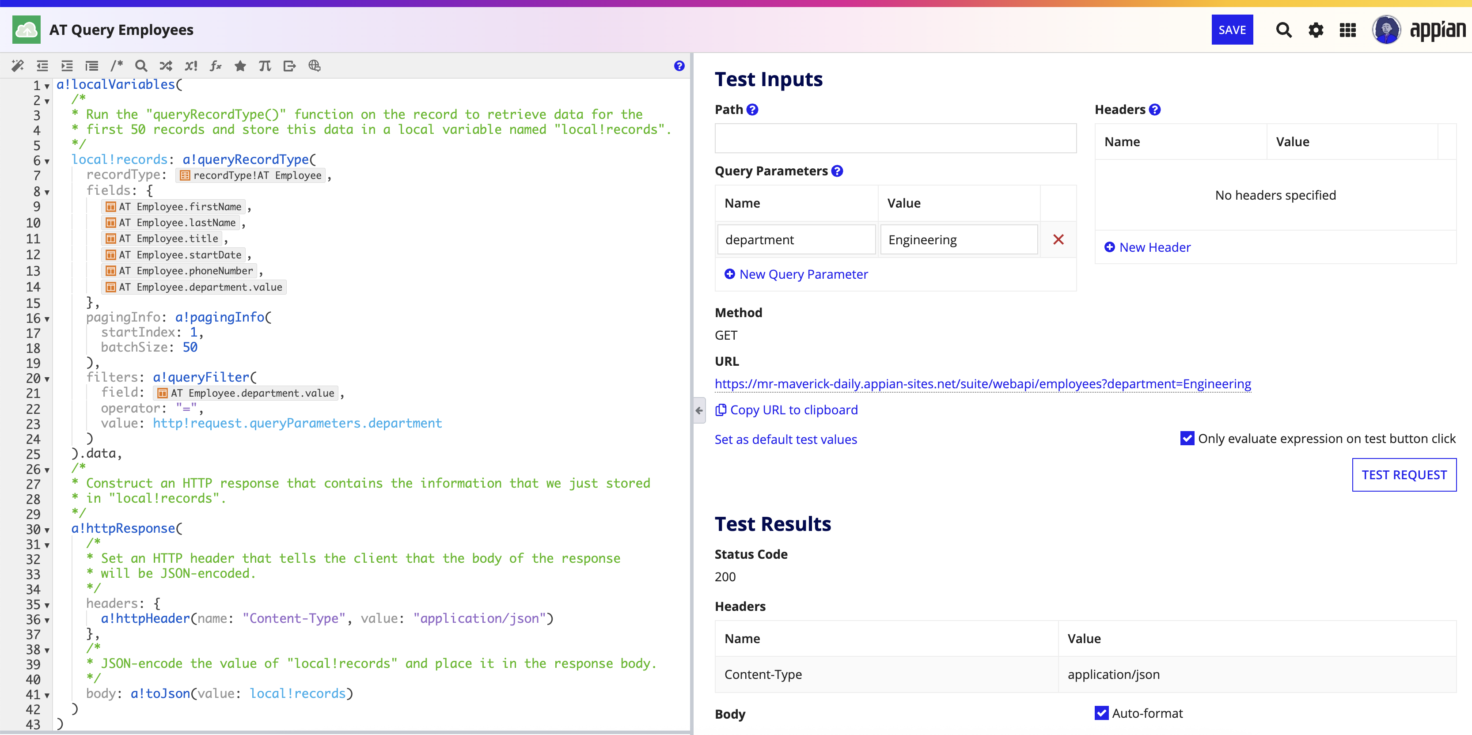Click the appian logo
Image resolution: width=1472 pixels, height=735 pixels.
[1437, 30]
